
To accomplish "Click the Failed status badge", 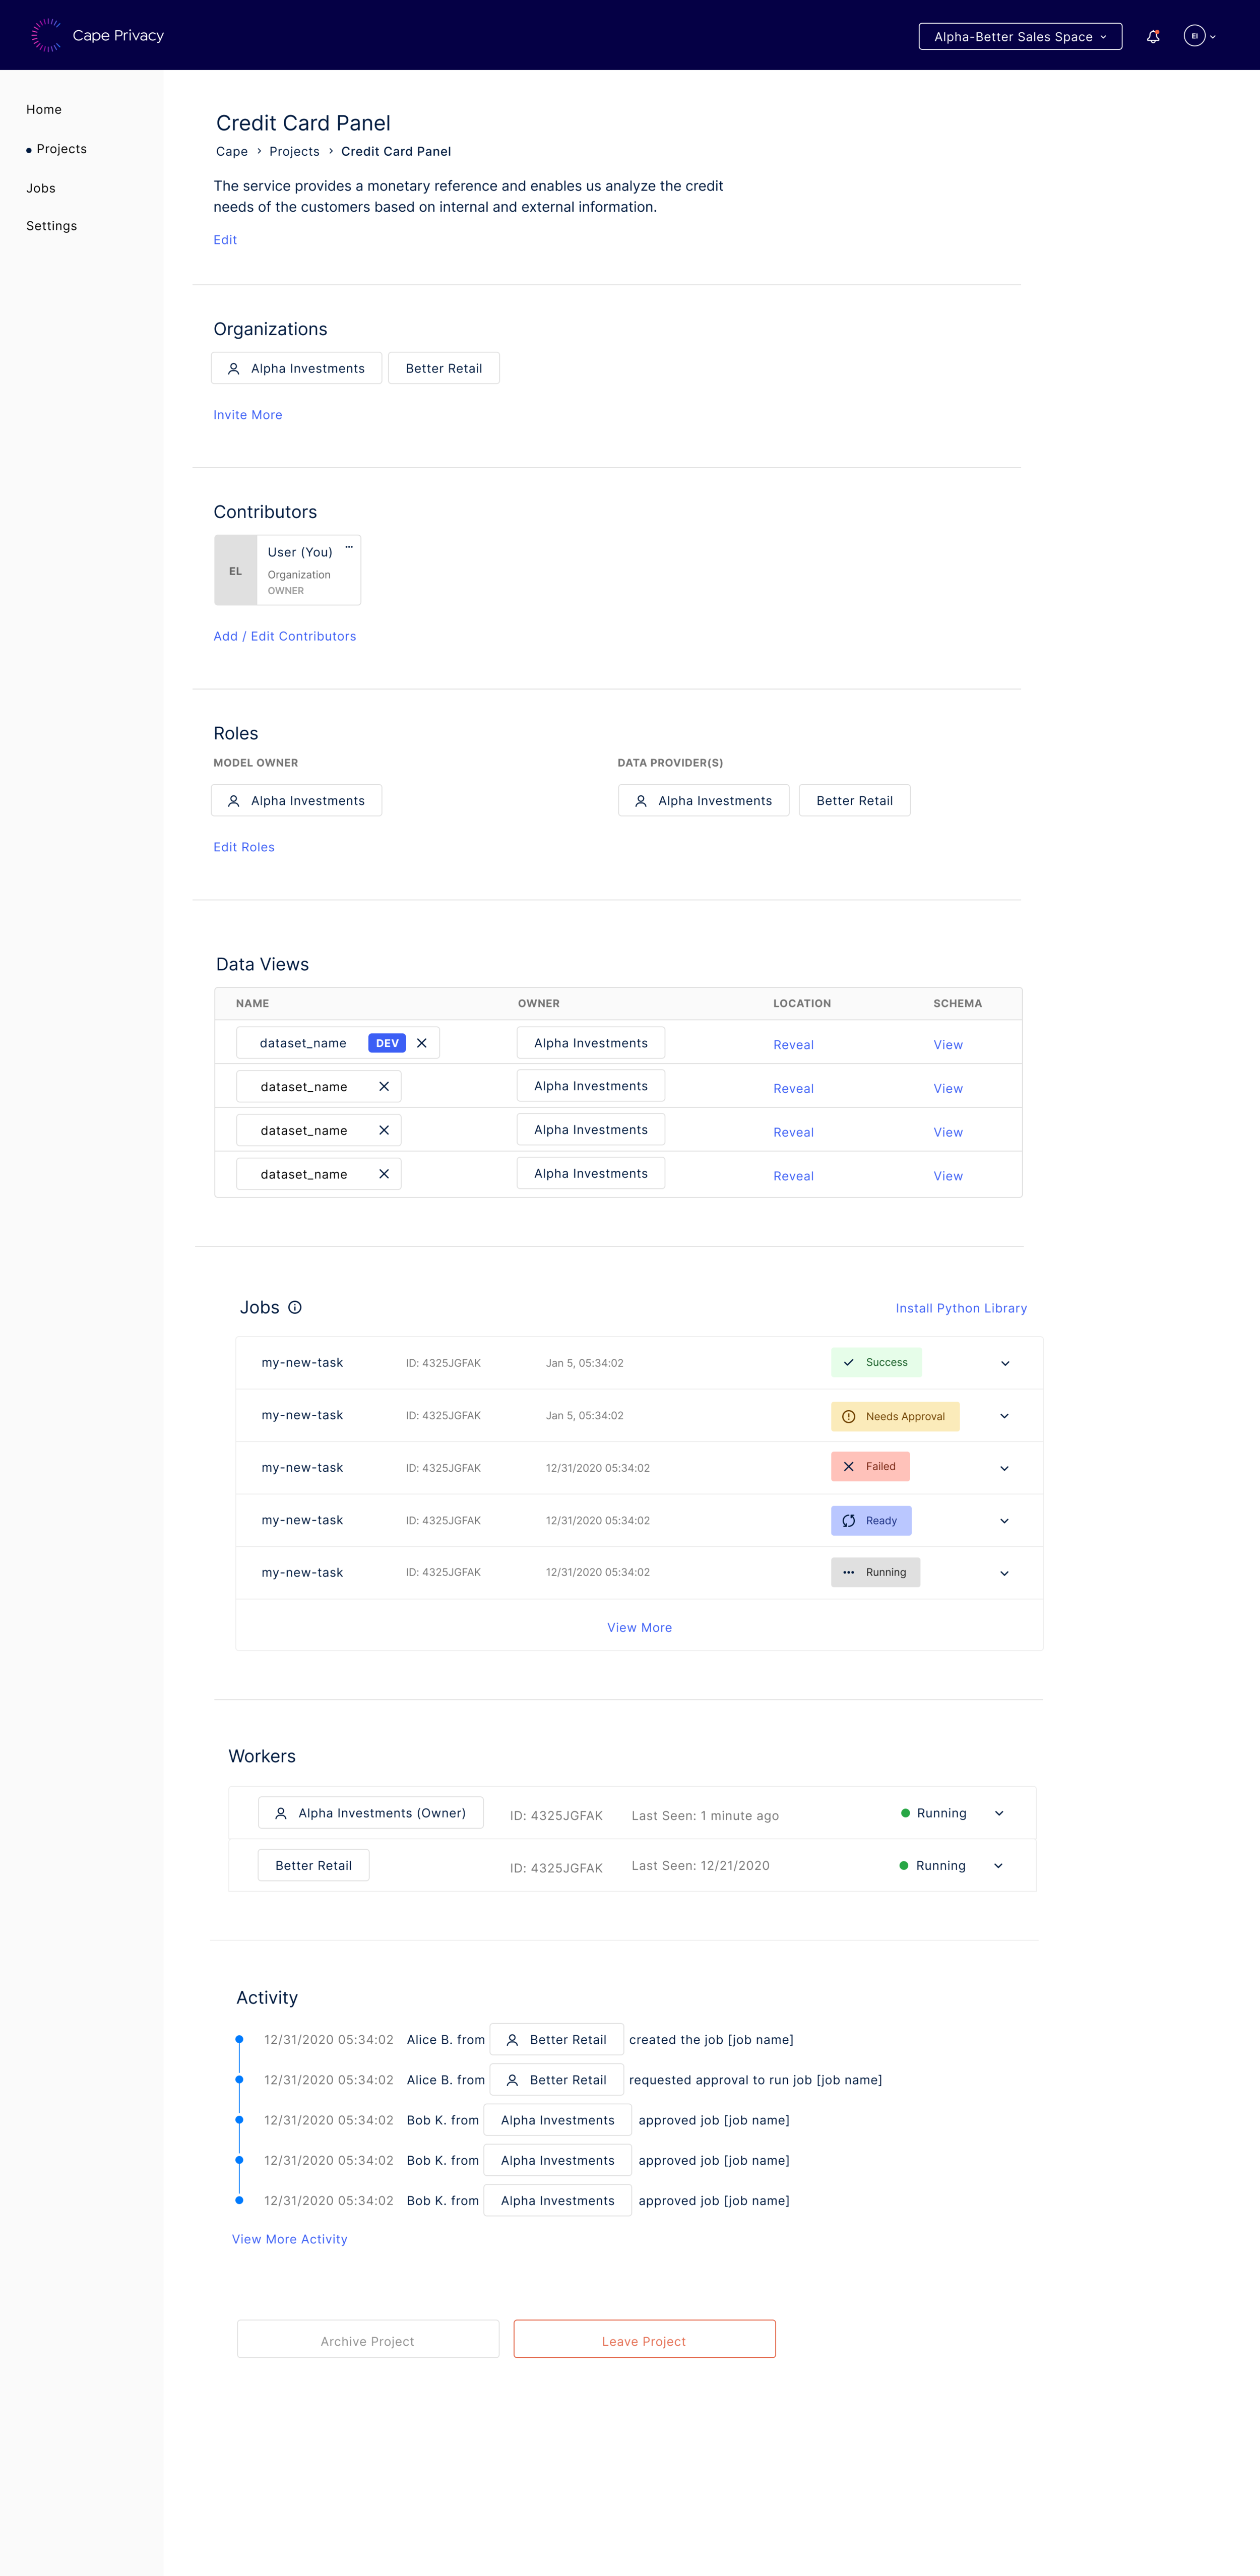I will (870, 1467).
